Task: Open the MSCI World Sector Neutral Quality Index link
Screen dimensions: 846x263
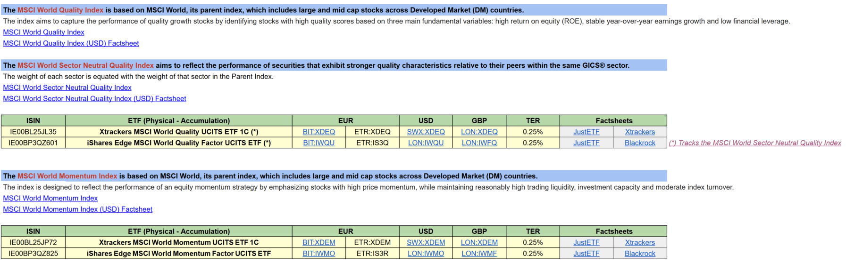Action: point(67,88)
